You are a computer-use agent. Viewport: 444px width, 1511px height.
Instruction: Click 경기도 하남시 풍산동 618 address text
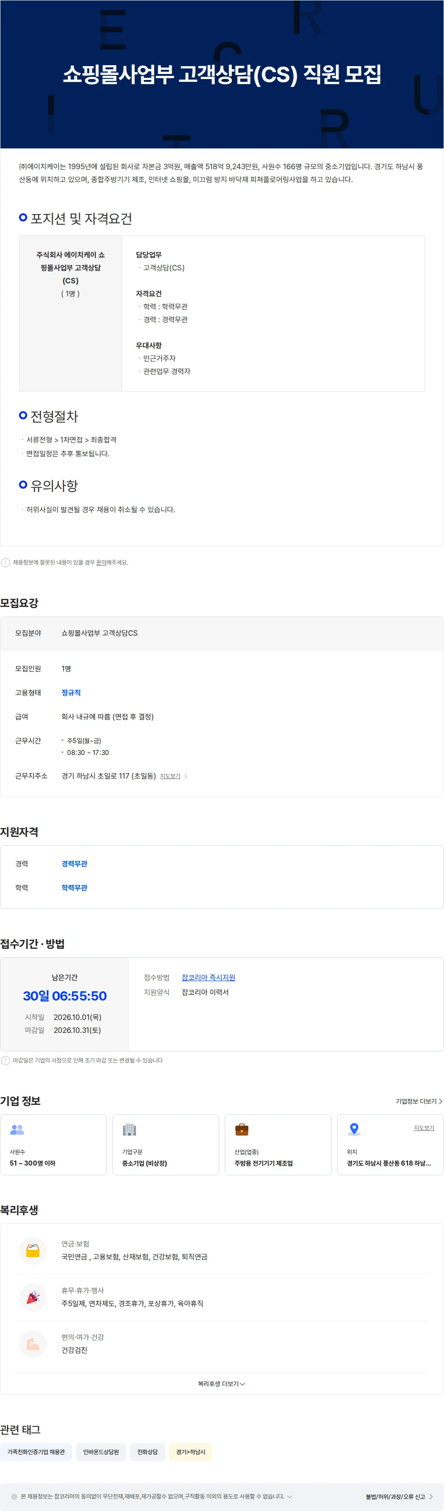tap(388, 1163)
